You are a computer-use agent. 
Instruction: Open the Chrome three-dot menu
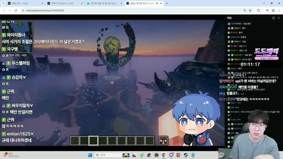279,11
